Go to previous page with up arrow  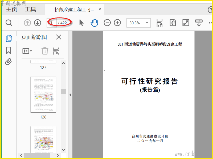point(27,23)
